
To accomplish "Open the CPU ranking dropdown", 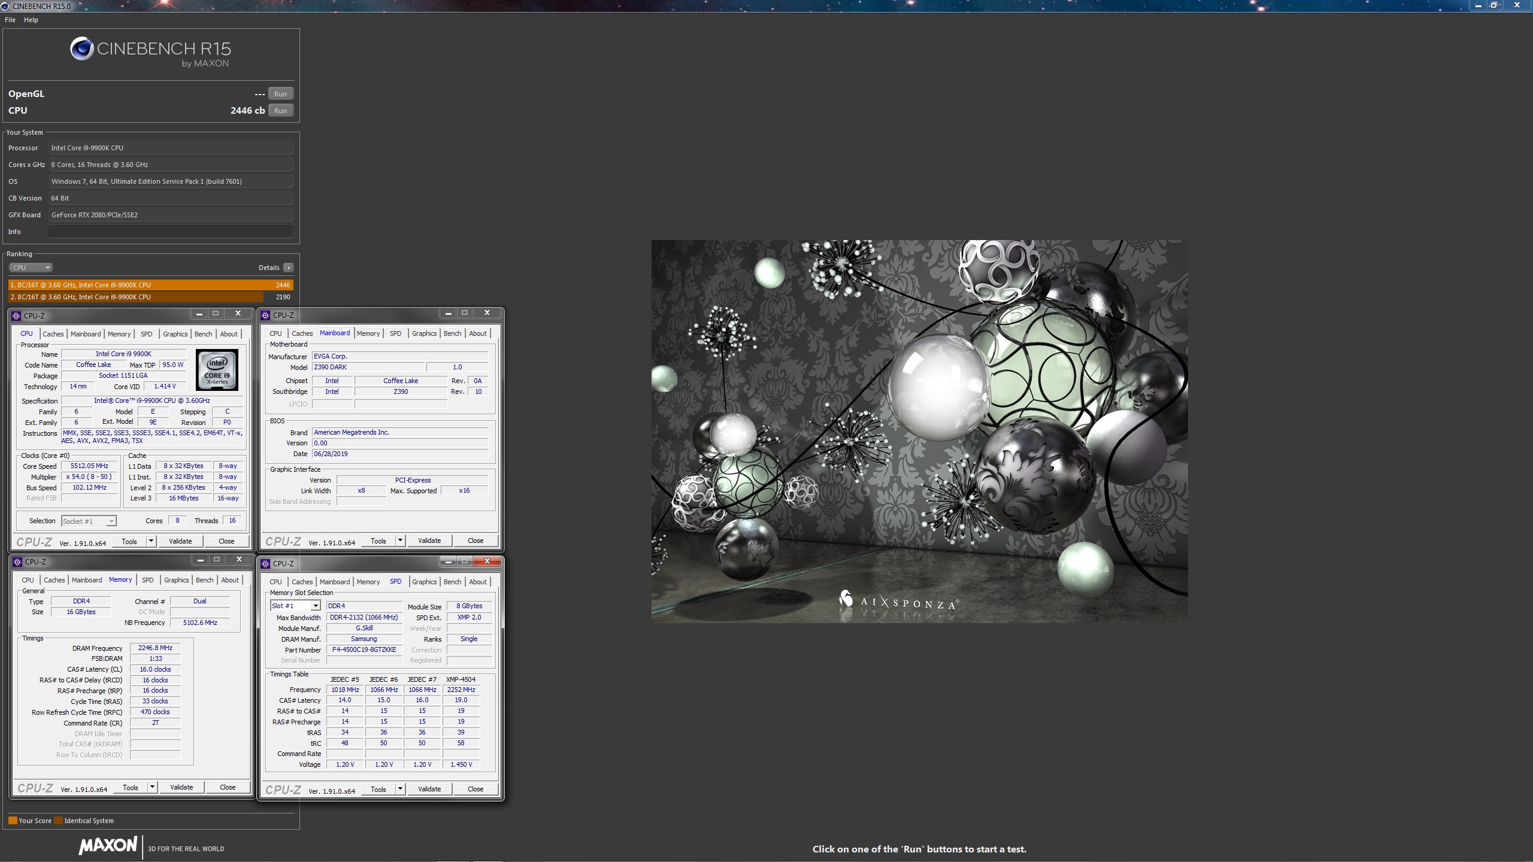I will point(31,268).
